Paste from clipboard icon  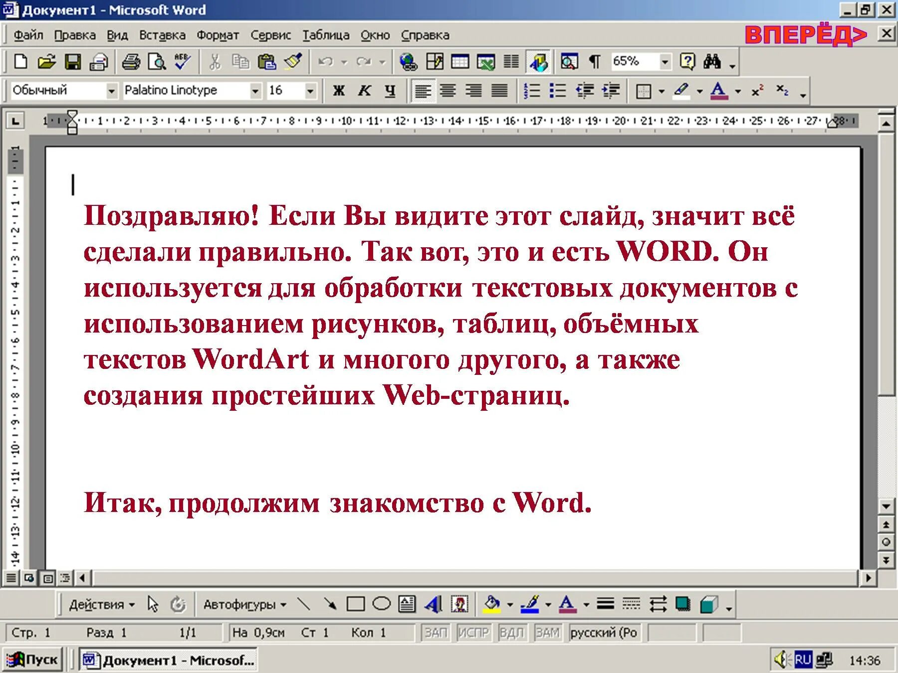coord(267,62)
